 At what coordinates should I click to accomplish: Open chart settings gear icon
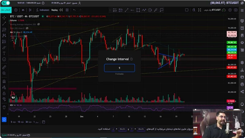click(229, 10)
